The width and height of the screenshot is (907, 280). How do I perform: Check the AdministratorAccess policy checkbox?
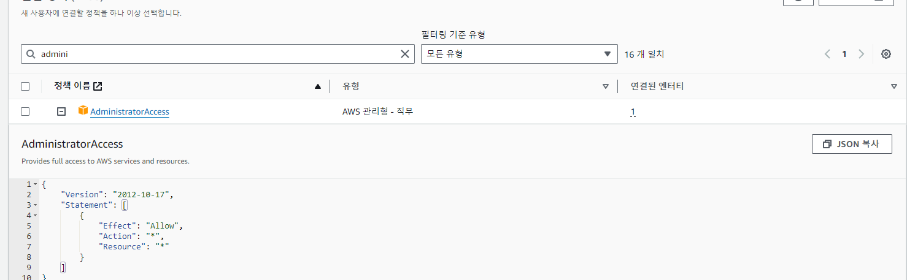(x=25, y=112)
